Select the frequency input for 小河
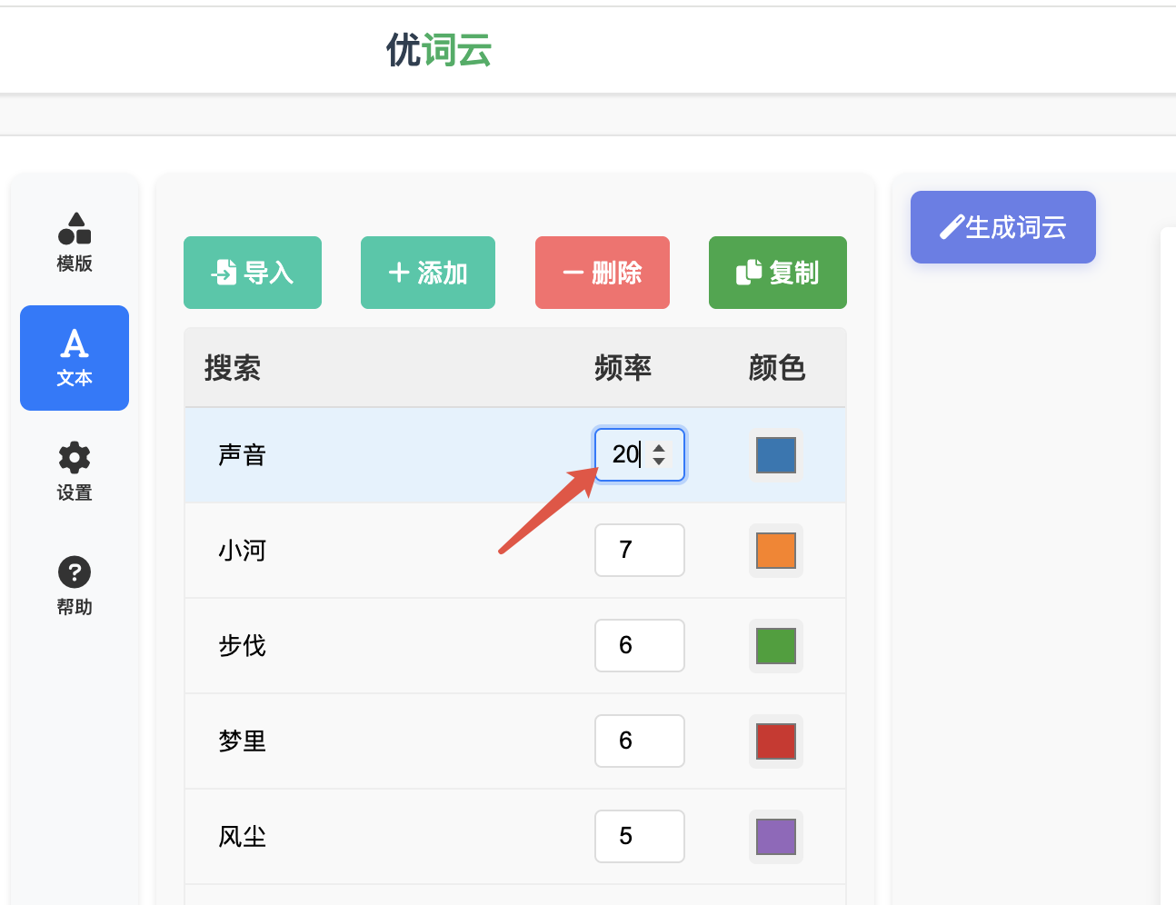The height and width of the screenshot is (905, 1176). [x=639, y=550]
